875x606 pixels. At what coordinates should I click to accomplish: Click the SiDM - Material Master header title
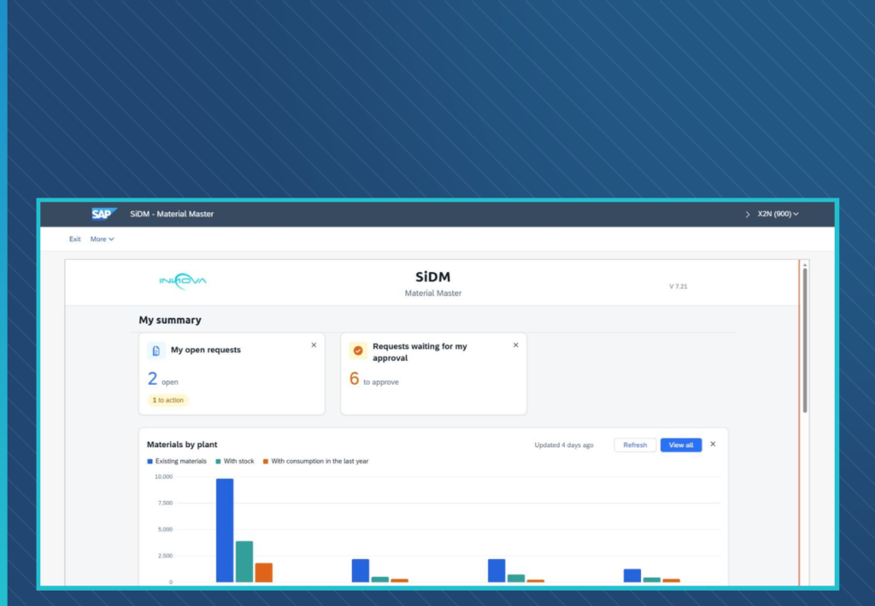click(x=172, y=214)
